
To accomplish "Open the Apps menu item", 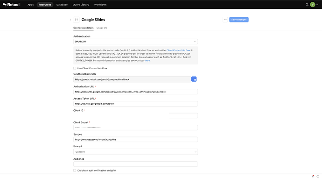I will pos(31,5).
